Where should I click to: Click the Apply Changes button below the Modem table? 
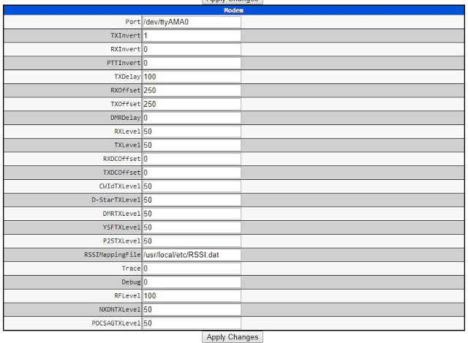(x=233, y=337)
